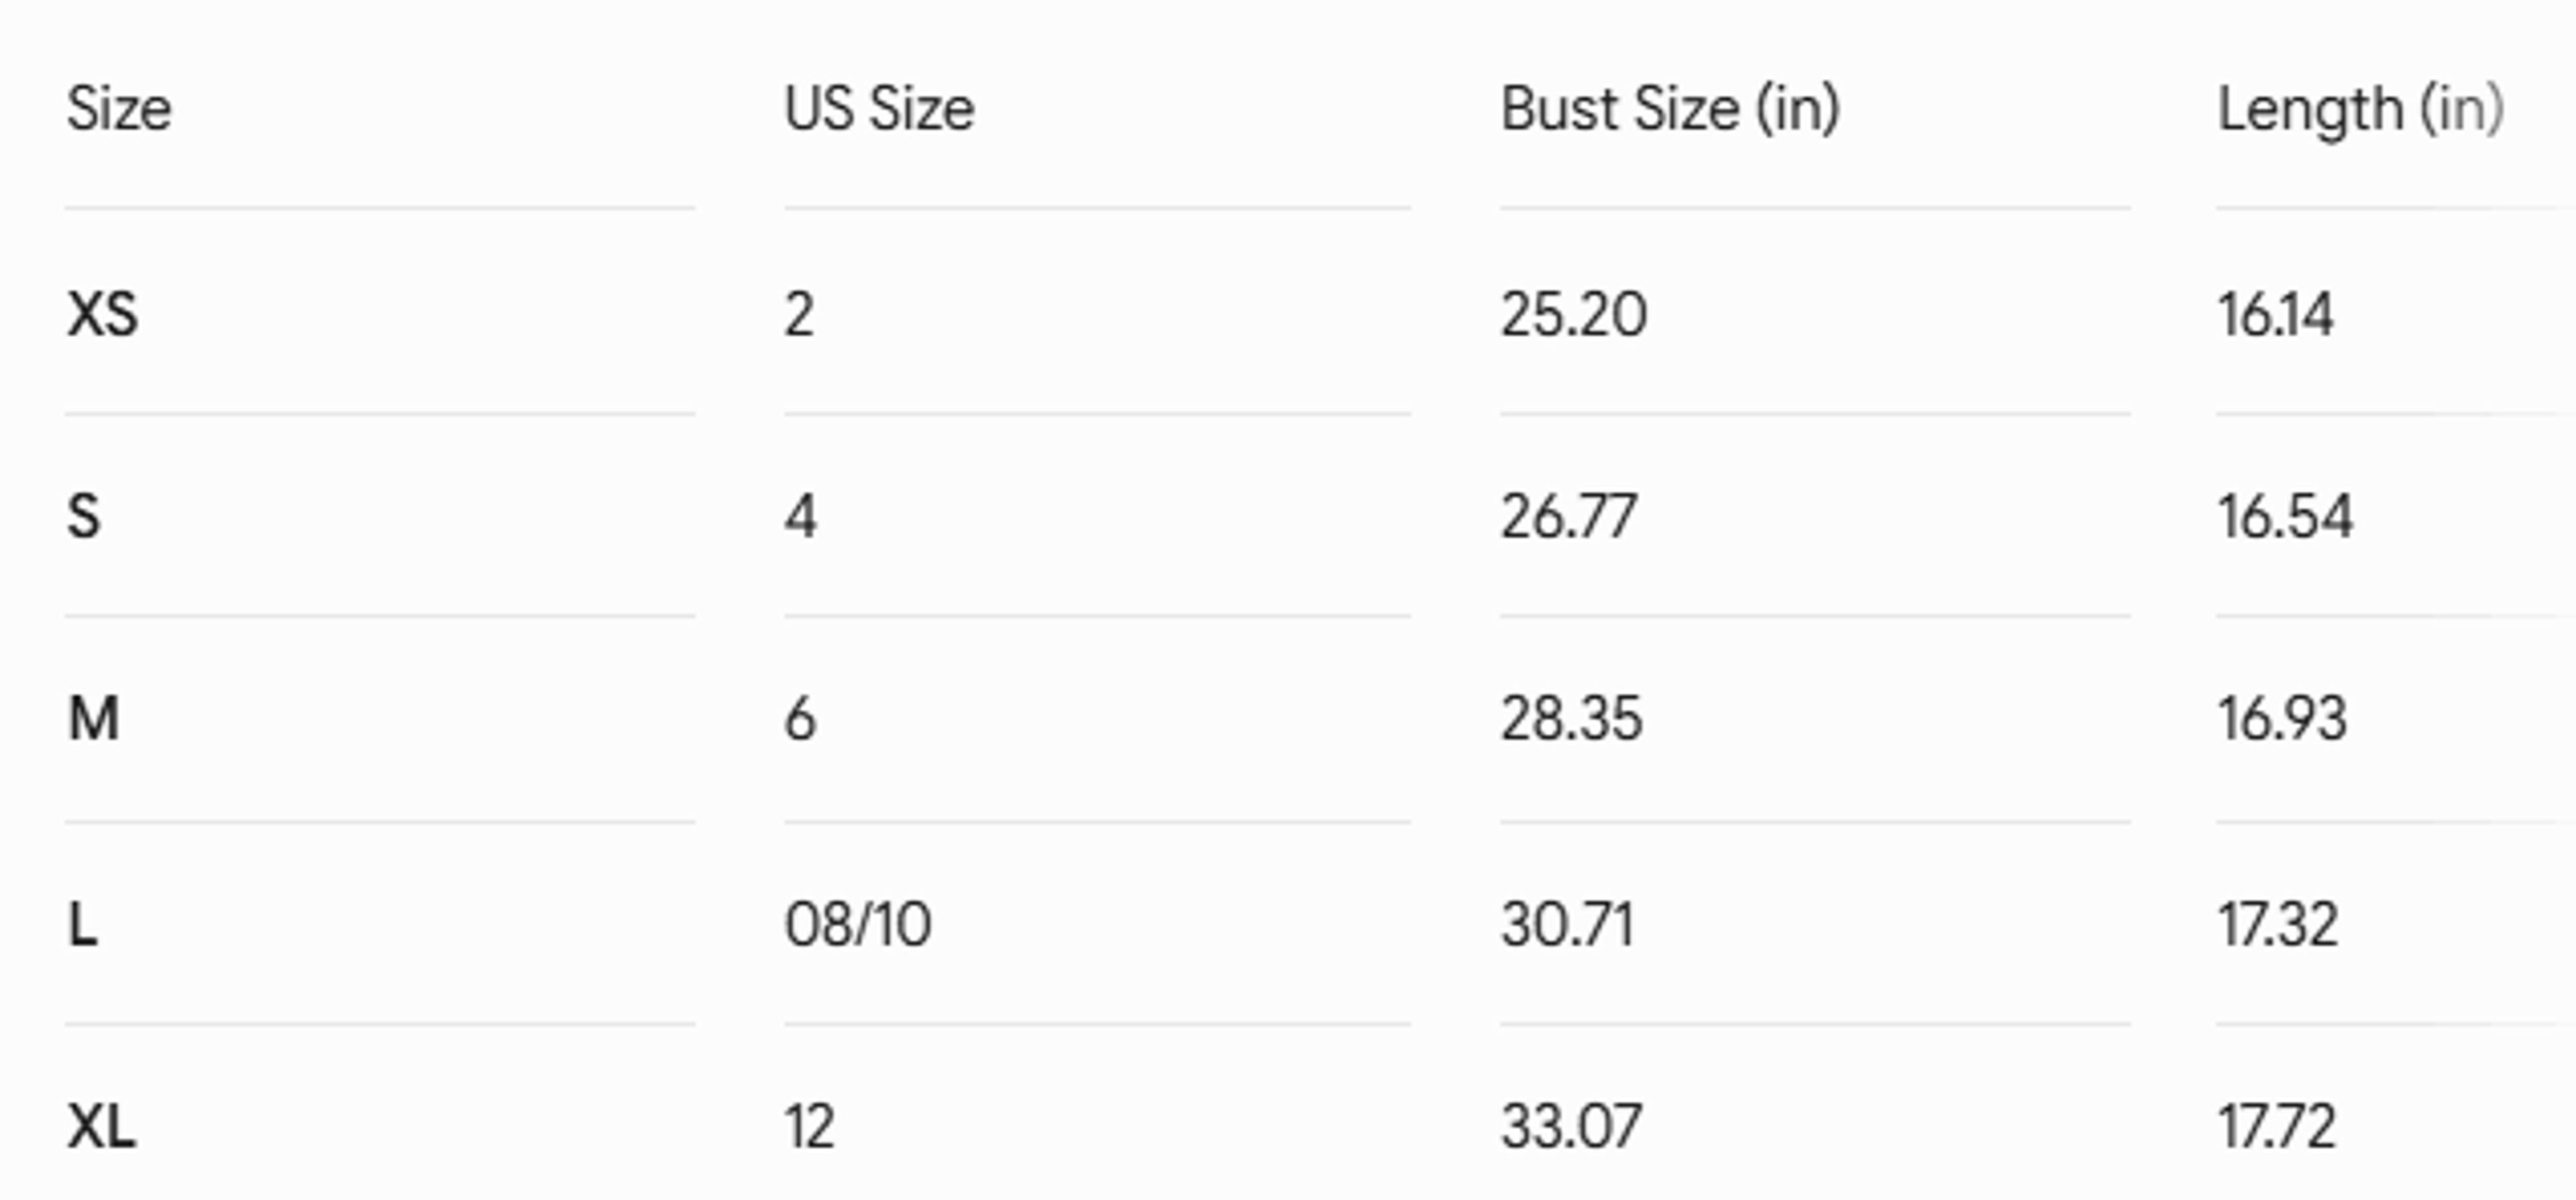Click the US size 2 cell
This screenshot has height=1200, width=2576.
tap(799, 314)
